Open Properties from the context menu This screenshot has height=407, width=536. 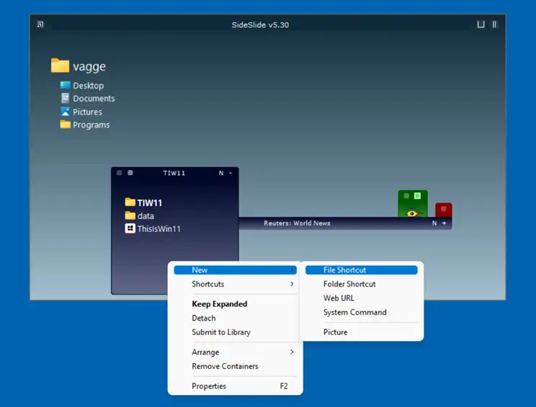[235, 386]
